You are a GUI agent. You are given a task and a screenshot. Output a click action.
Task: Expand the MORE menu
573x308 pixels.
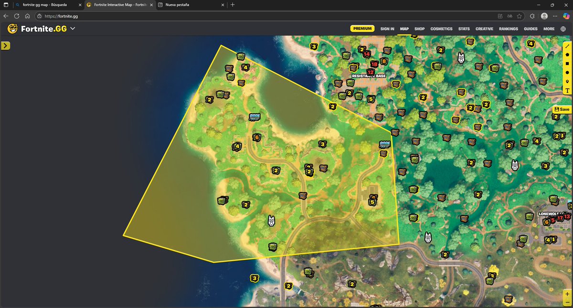[549, 29]
